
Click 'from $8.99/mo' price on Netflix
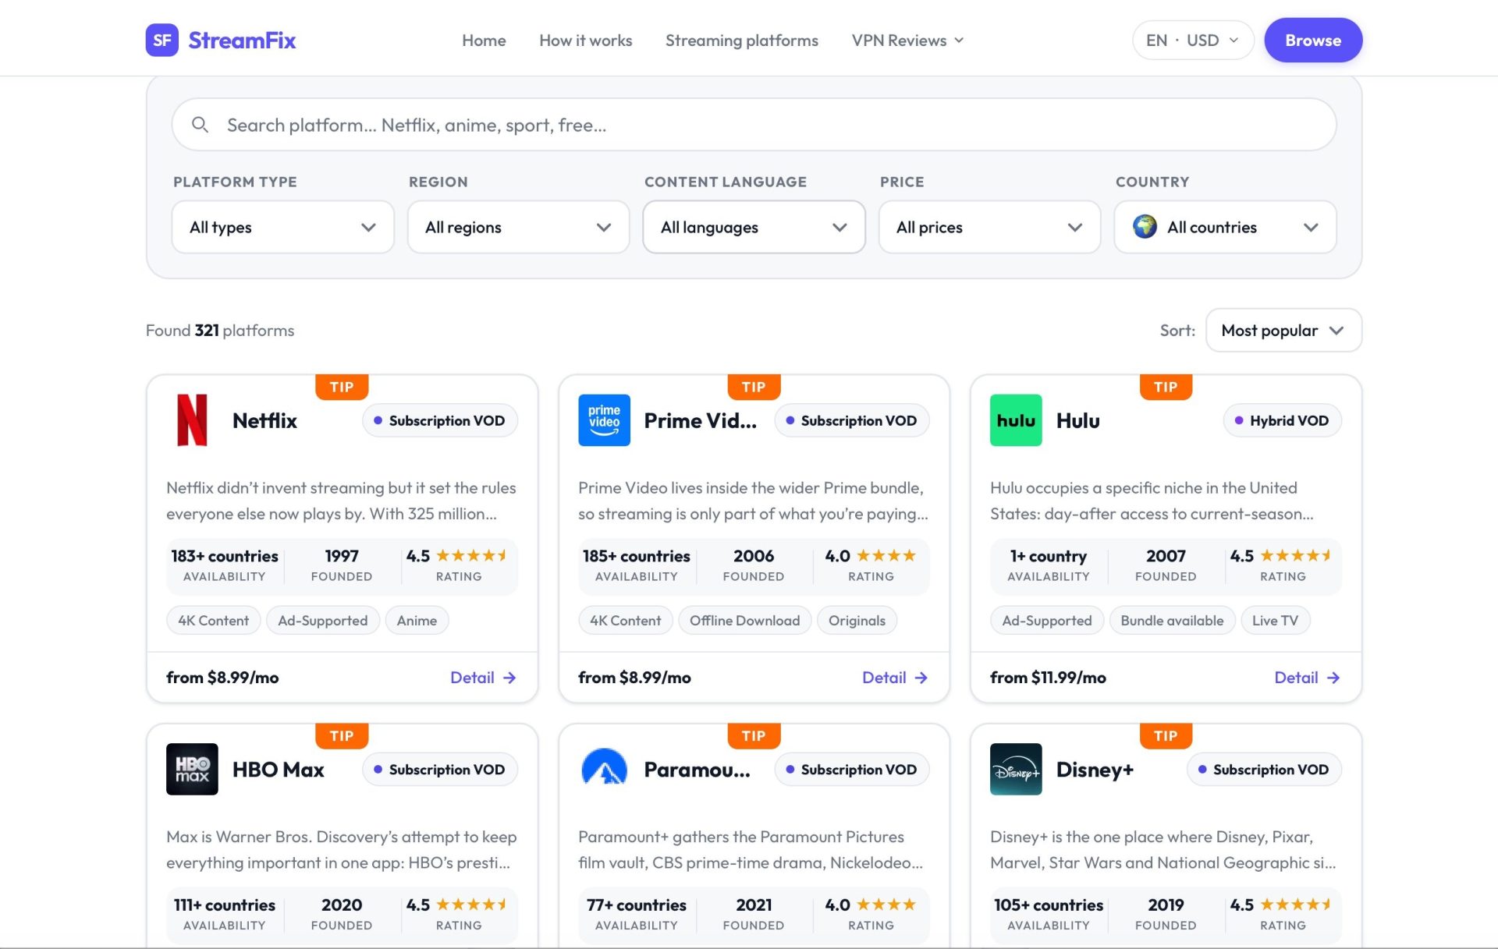pos(222,678)
